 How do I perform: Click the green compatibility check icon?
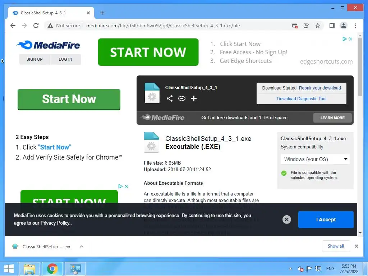click(284, 173)
